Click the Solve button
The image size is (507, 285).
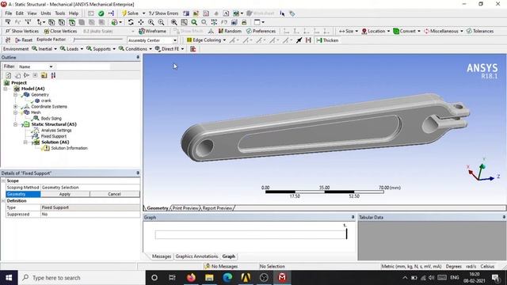pos(130,13)
